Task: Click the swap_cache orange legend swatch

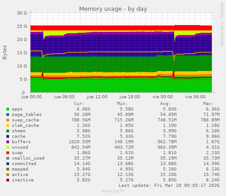Action: tap(8, 120)
